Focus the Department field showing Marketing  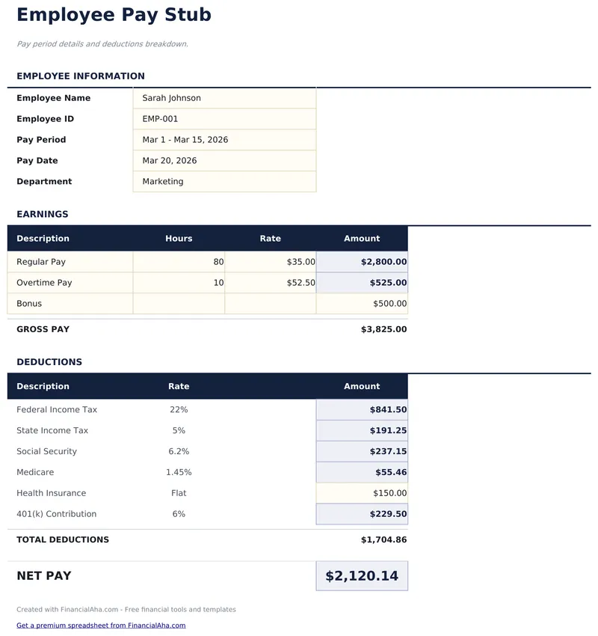(224, 182)
